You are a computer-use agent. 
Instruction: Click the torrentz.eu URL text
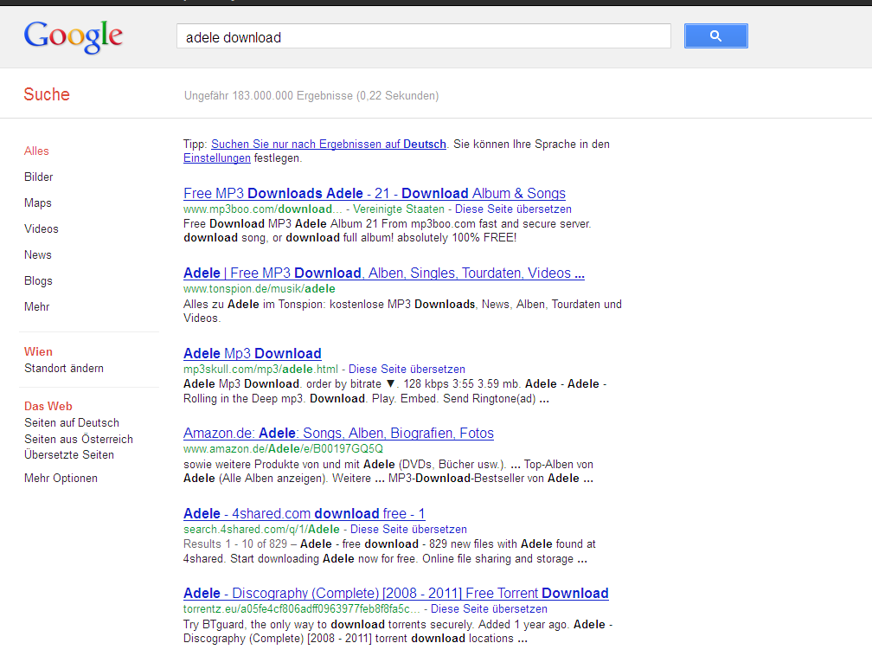(301, 608)
